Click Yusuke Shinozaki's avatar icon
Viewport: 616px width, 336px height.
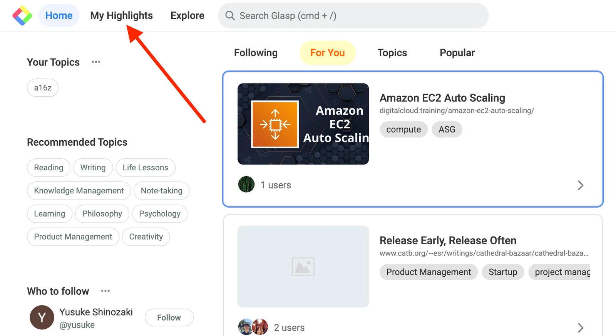(x=42, y=318)
